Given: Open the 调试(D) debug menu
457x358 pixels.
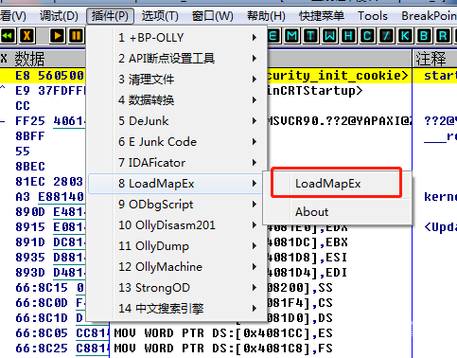Looking at the screenshot, I should 59,16.
